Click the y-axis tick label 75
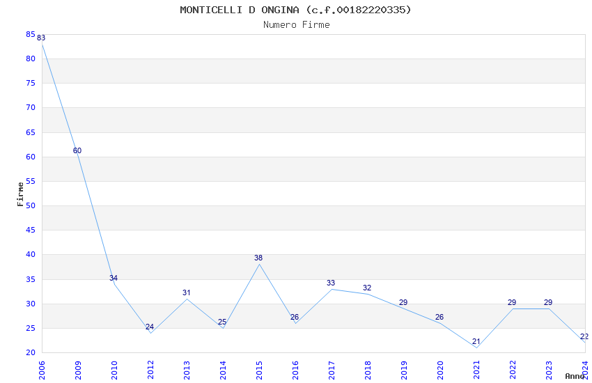The width and height of the screenshot is (592, 383). pyautogui.click(x=31, y=84)
